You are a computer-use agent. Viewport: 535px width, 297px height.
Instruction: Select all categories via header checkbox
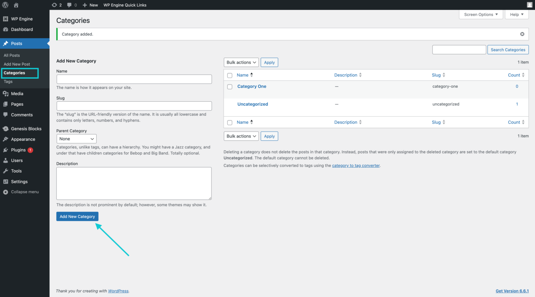click(x=230, y=75)
